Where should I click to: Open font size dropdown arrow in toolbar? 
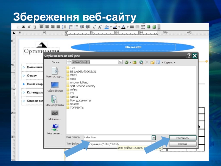18,27
